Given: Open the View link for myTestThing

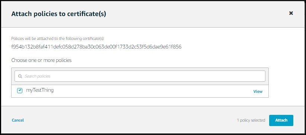Looking at the screenshot, I should tap(258, 91).
